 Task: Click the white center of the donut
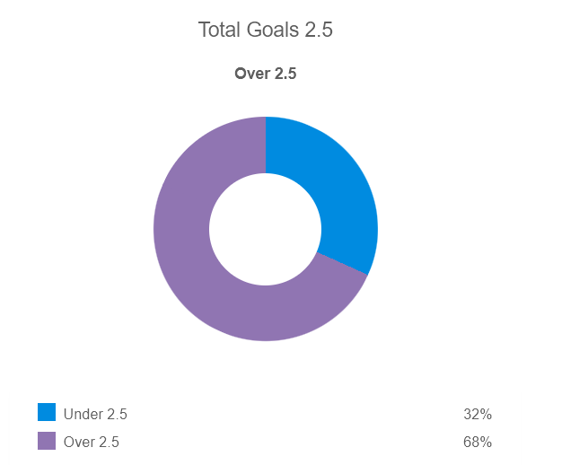(x=266, y=229)
